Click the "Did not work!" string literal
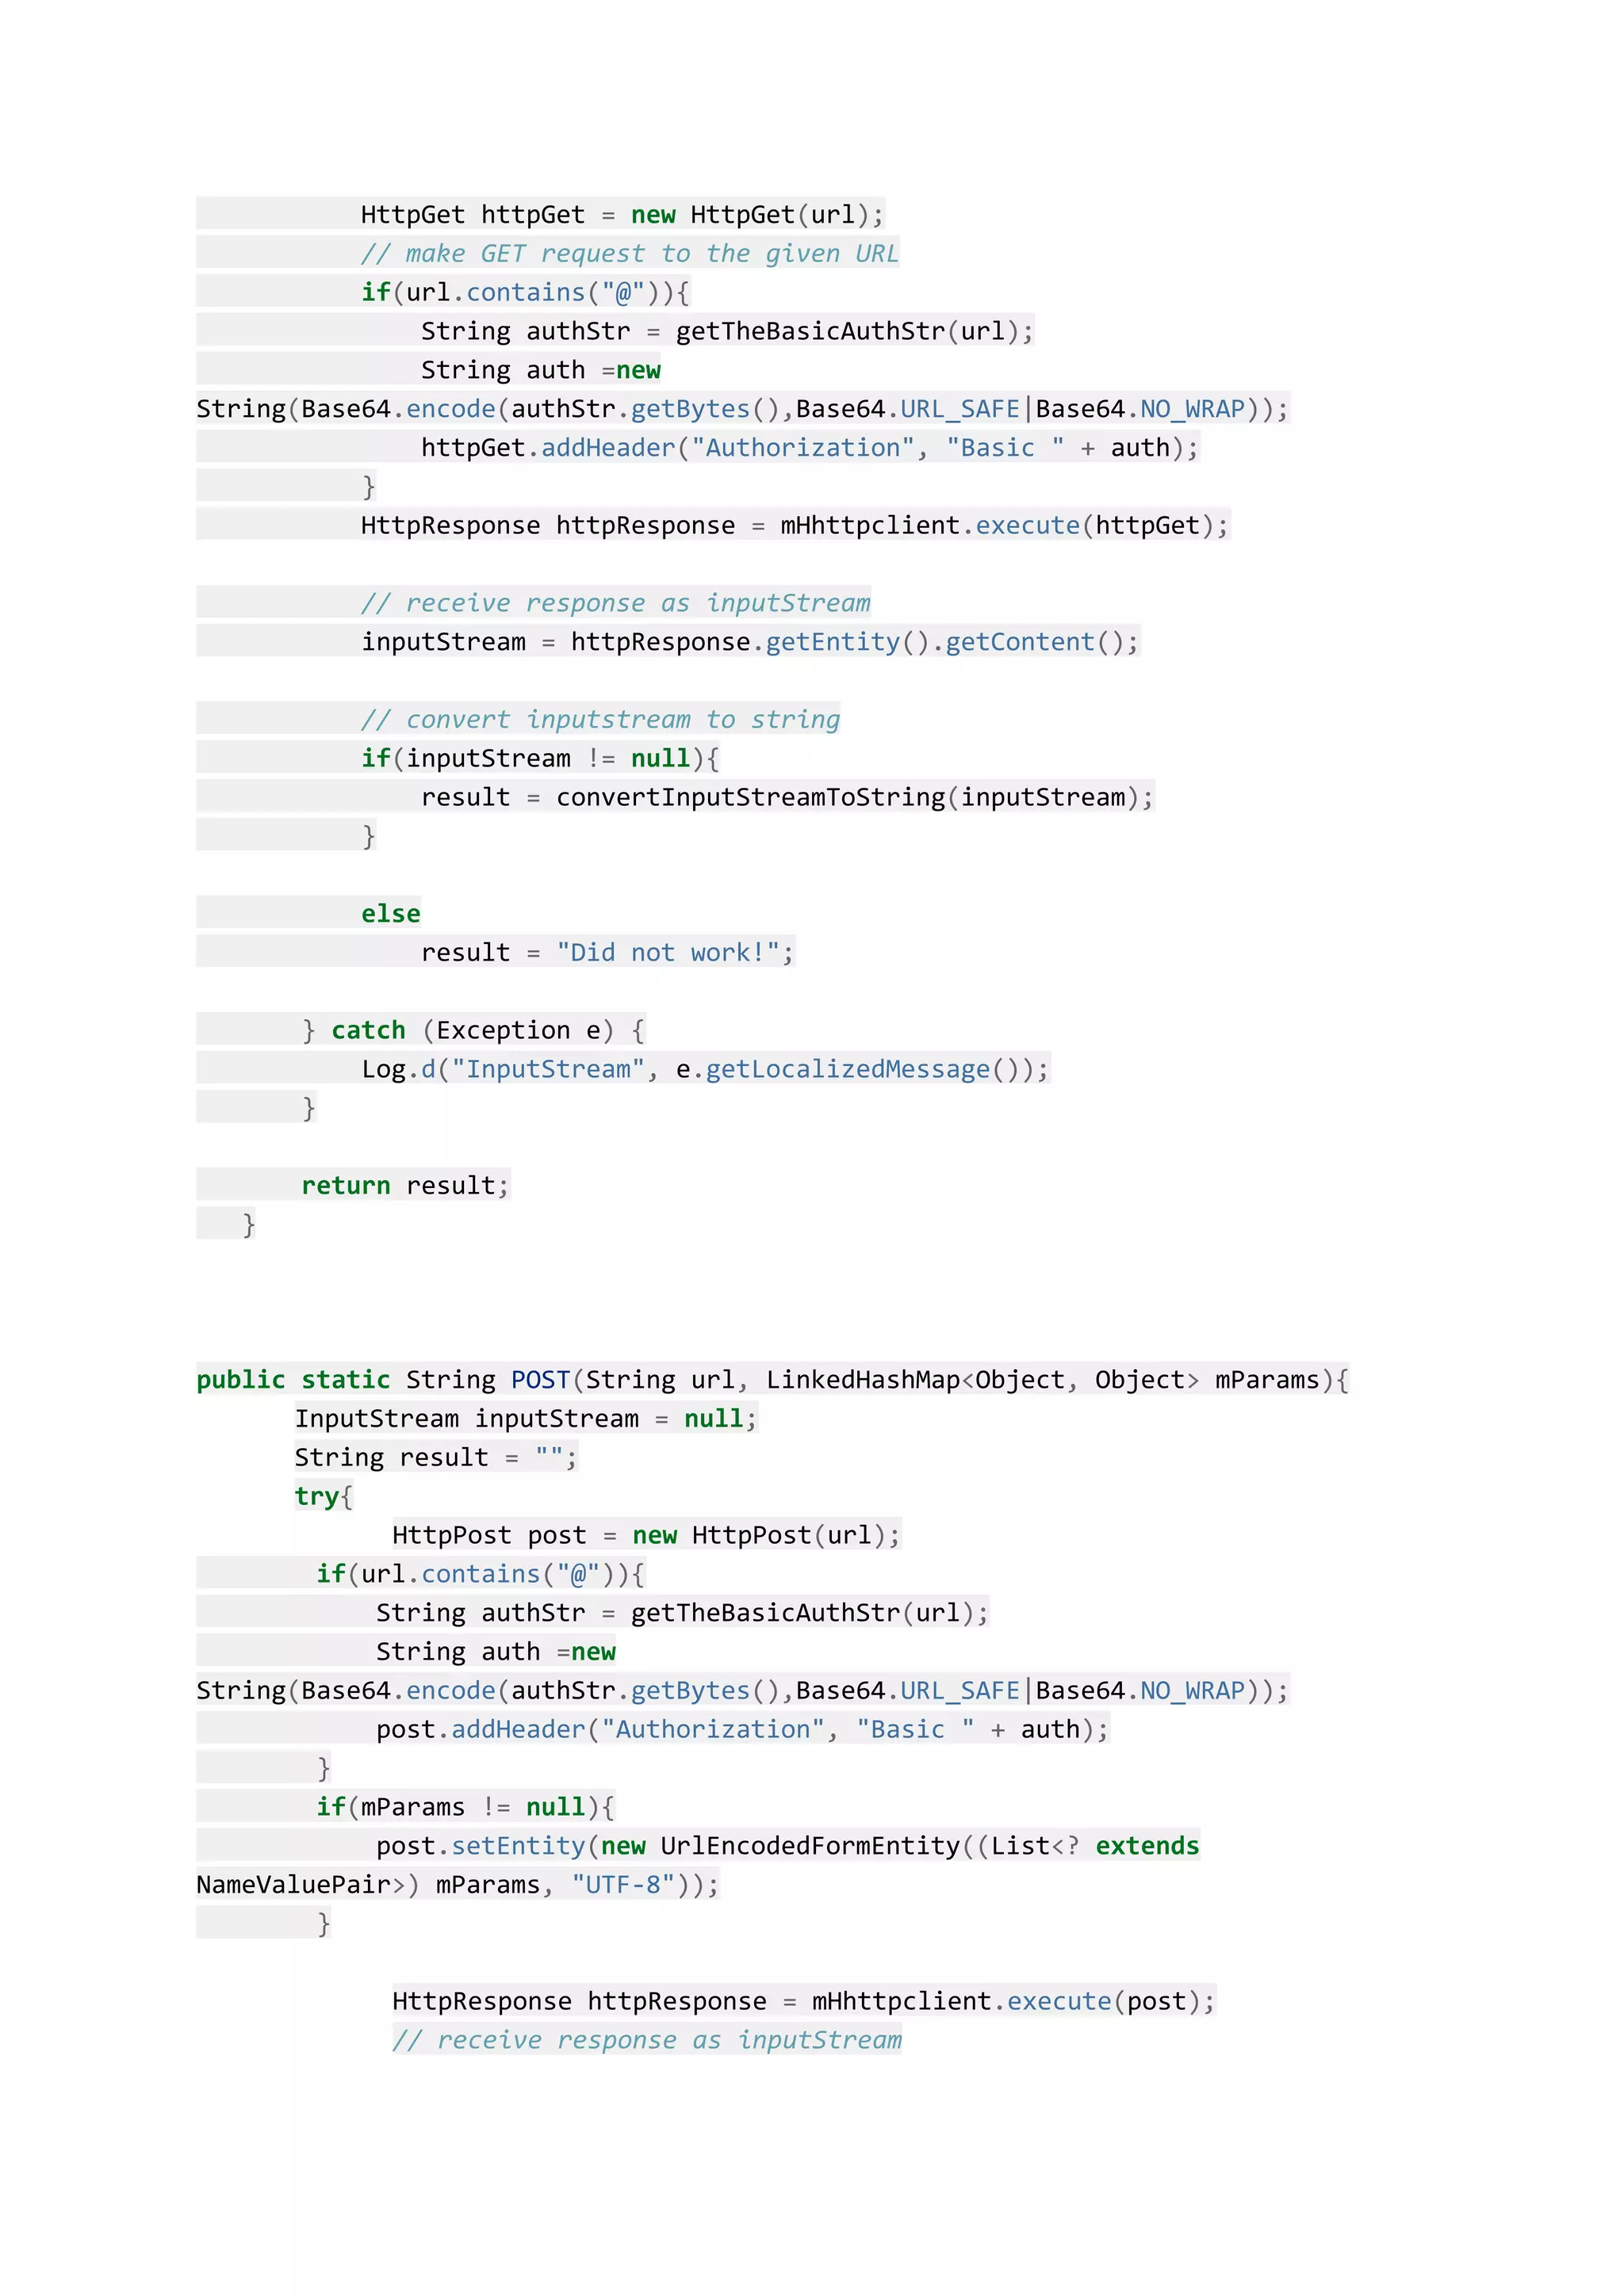This screenshot has height=2296, width=1624. pyautogui.click(x=668, y=953)
